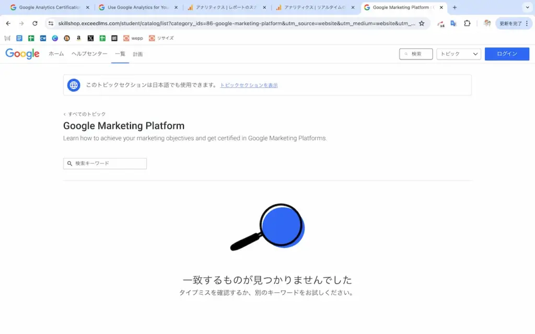Open the Google Translate extension

(453, 23)
